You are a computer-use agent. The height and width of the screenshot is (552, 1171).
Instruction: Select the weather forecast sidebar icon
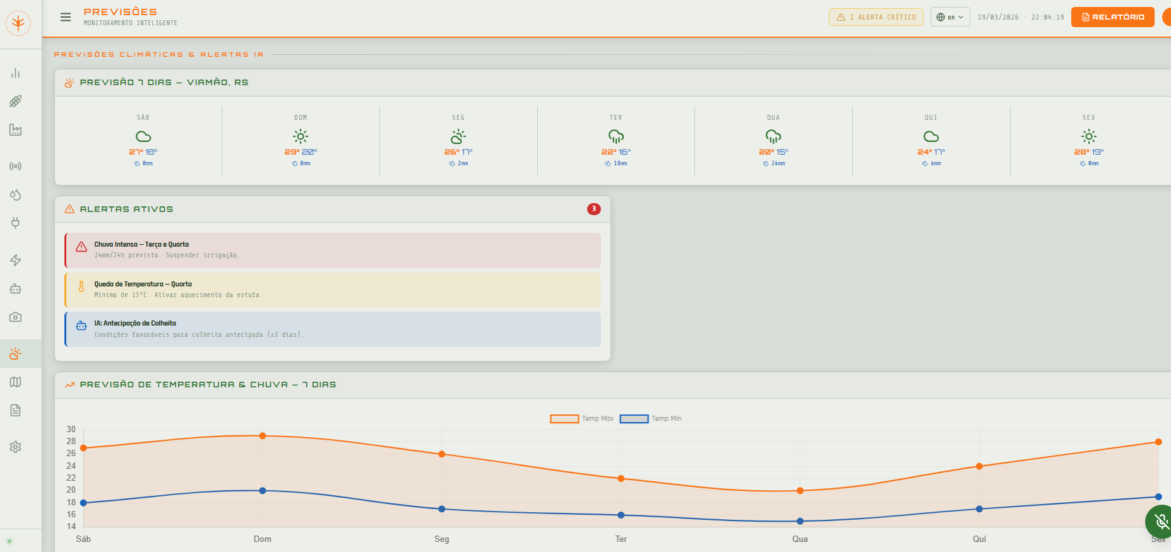pos(16,353)
